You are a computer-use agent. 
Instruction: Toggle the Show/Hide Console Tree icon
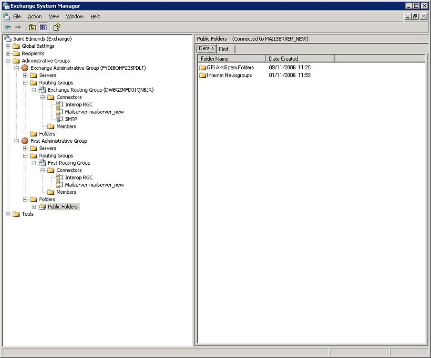point(43,27)
